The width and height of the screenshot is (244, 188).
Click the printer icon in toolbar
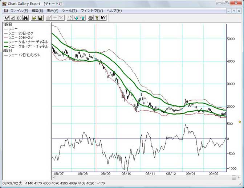point(91,17)
